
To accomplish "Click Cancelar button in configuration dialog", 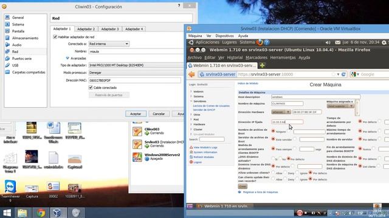I will point(159,114).
